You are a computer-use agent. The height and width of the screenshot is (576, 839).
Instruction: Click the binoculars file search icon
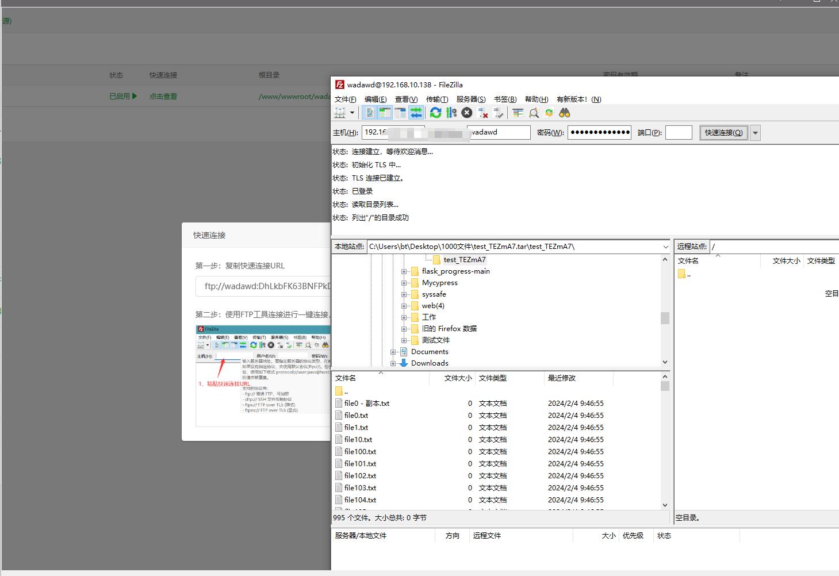click(565, 113)
